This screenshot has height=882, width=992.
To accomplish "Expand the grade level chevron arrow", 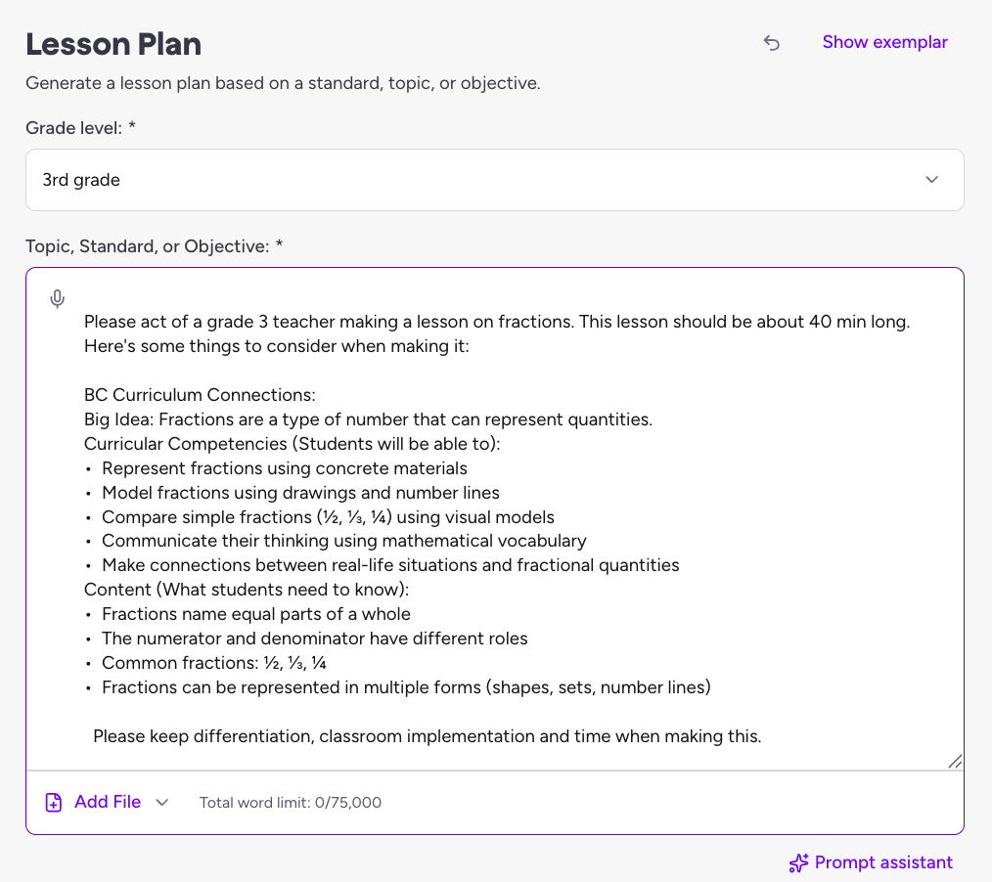I will tap(931, 180).
